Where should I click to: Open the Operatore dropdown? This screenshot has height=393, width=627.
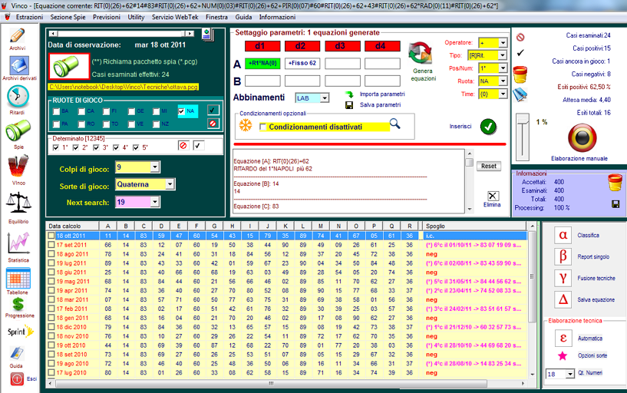click(x=503, y=43)
